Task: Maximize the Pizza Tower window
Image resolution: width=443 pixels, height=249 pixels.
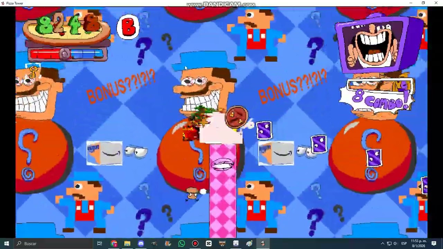Action: (x=423, y=3)
